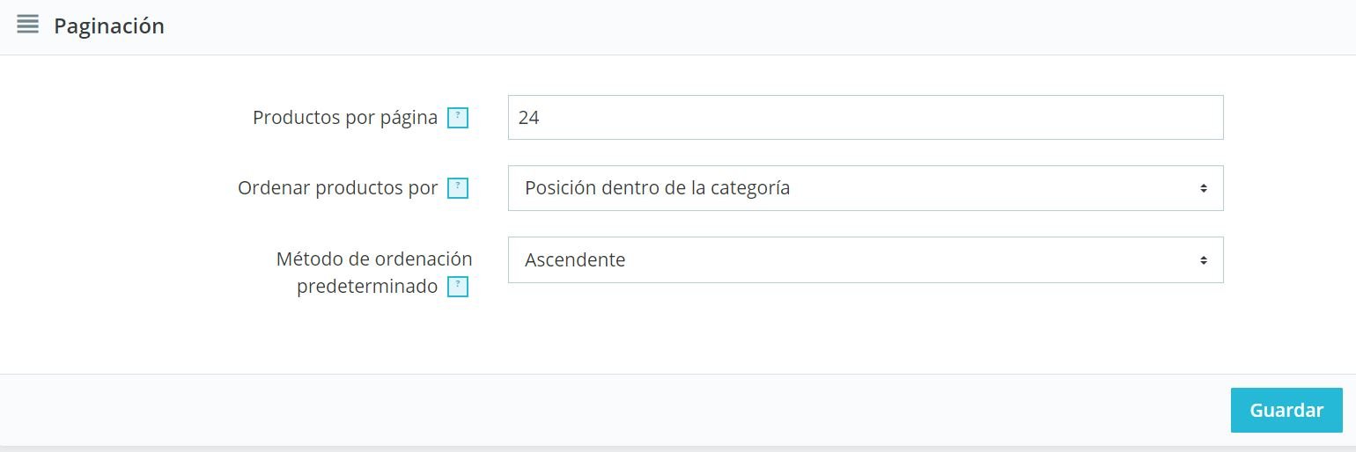Image resolution: width=1356 pixels, height=452 pixels.
Task: Click the value 24 in the text box
Action: click(x=528, y=117)
